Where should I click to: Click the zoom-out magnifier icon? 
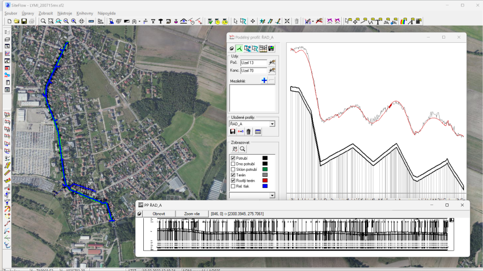point(66,21)
